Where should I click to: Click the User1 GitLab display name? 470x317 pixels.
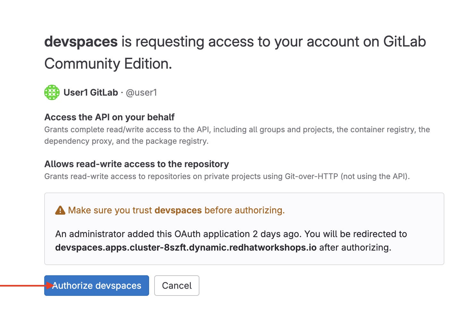(91, 92)
